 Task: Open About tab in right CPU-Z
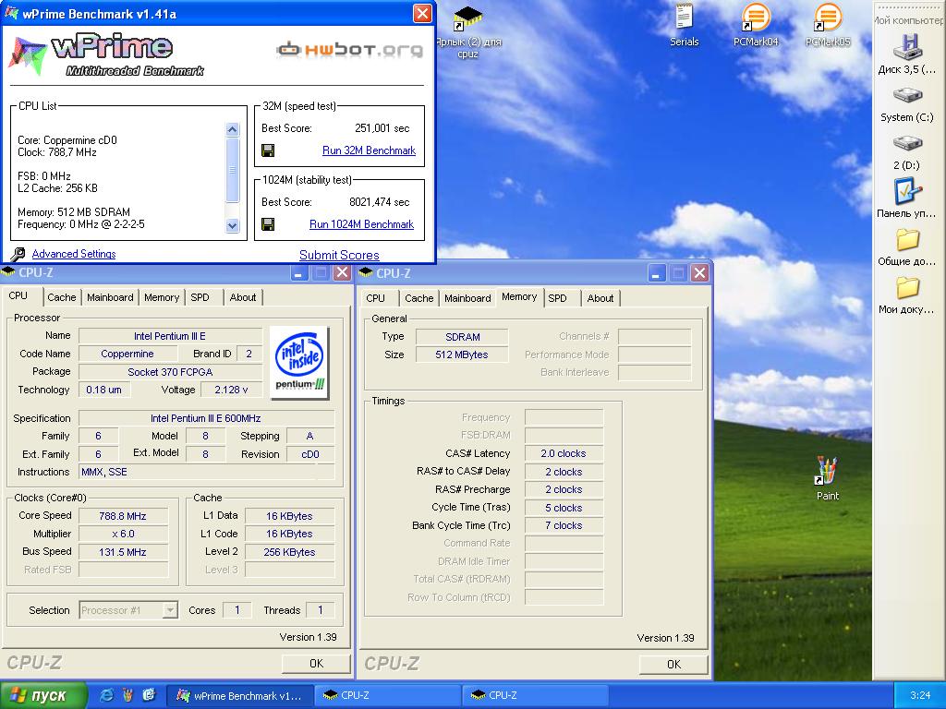click(x=600, y=298)
